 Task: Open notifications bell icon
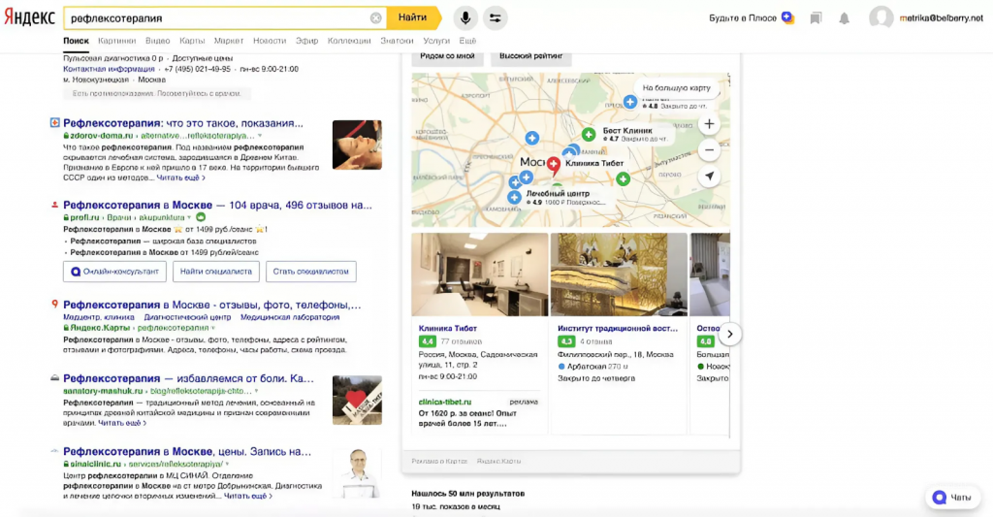click(845, 18)
